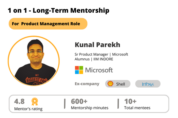The image size is (178, 118).
Task: Click the 10+ mentees count
Action: (x=131, y=101)
